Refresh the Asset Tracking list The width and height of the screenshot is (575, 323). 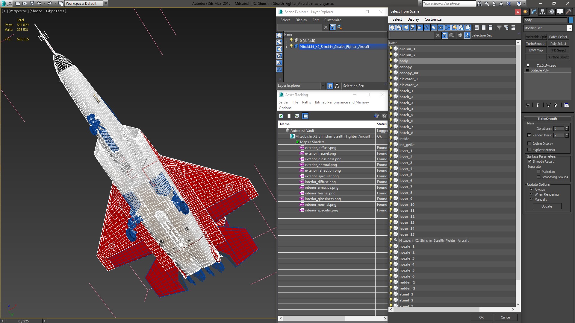tap(281, 116)
